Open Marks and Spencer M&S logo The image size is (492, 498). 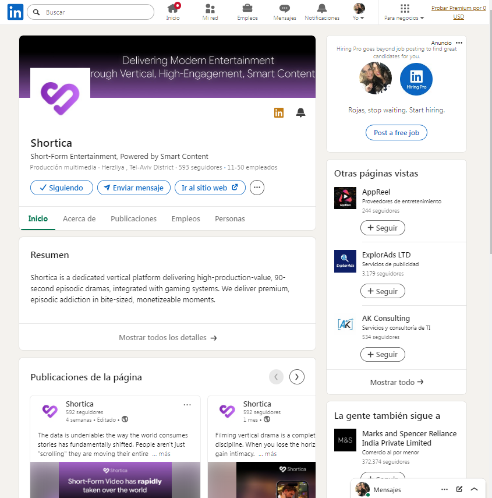pyautogui.click(x=345, y=440)
